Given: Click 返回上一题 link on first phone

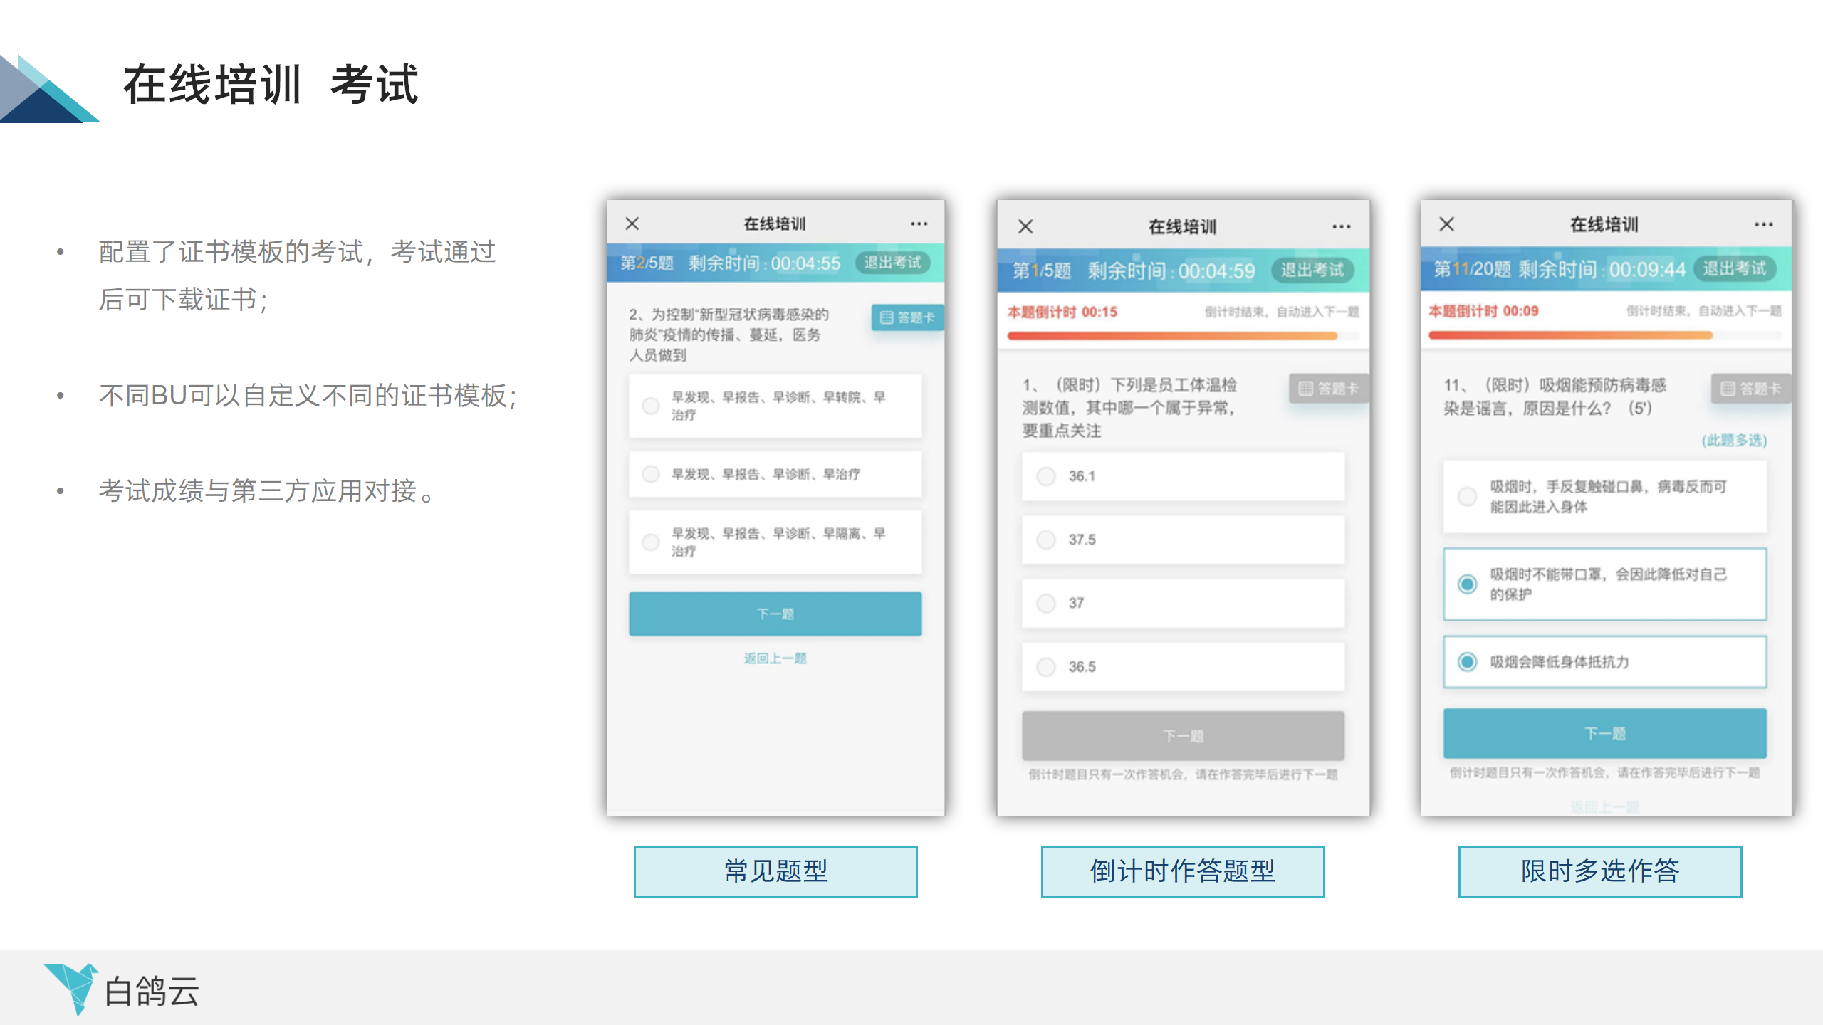Looking at the screenshot, I should tap(775, 658).
